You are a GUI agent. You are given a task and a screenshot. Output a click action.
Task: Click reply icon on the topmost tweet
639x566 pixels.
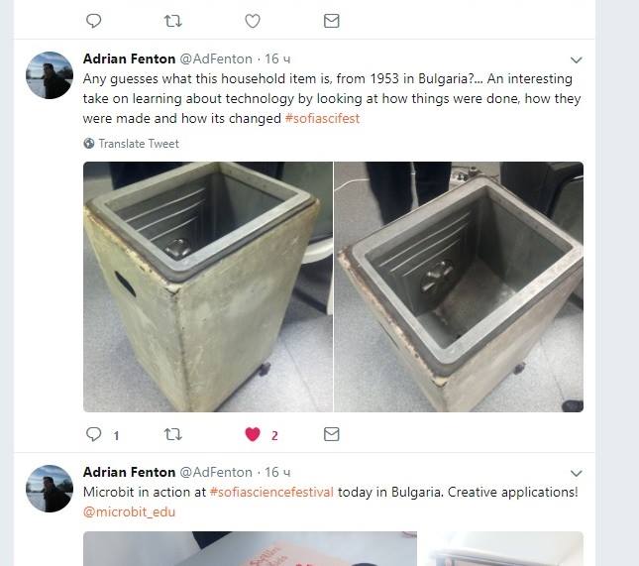click(94, 21)
